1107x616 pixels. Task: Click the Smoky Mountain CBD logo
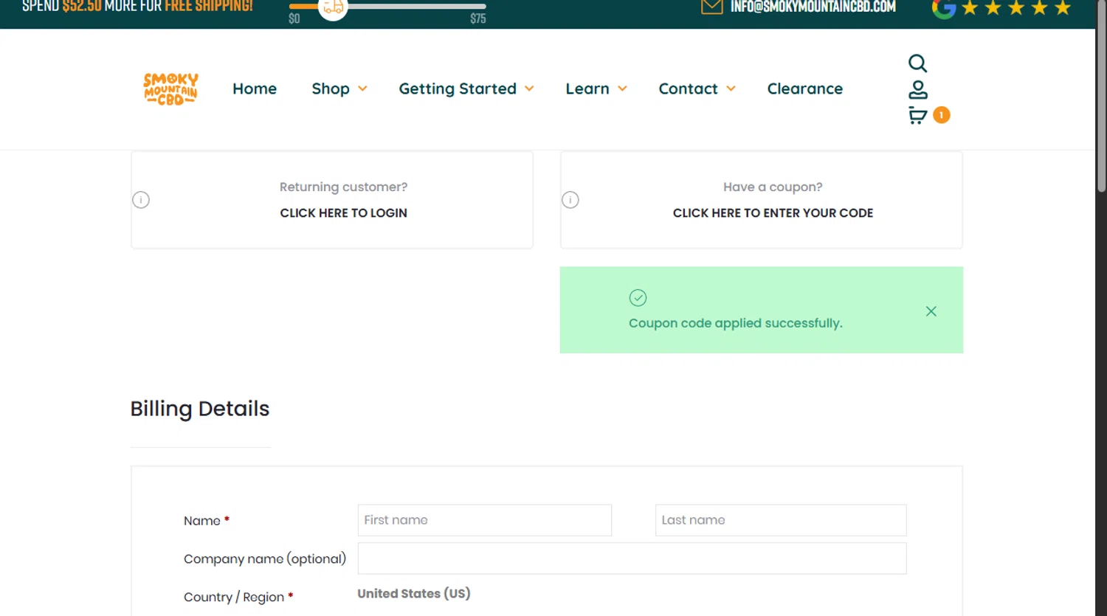170,89
